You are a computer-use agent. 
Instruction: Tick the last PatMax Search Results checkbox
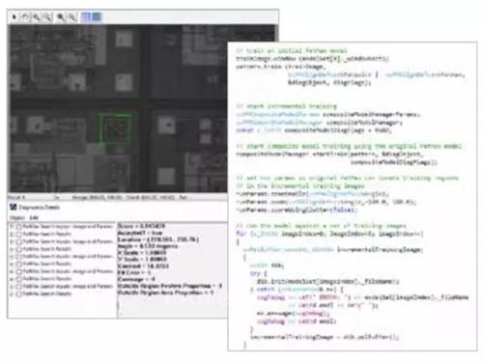[19, 294]
